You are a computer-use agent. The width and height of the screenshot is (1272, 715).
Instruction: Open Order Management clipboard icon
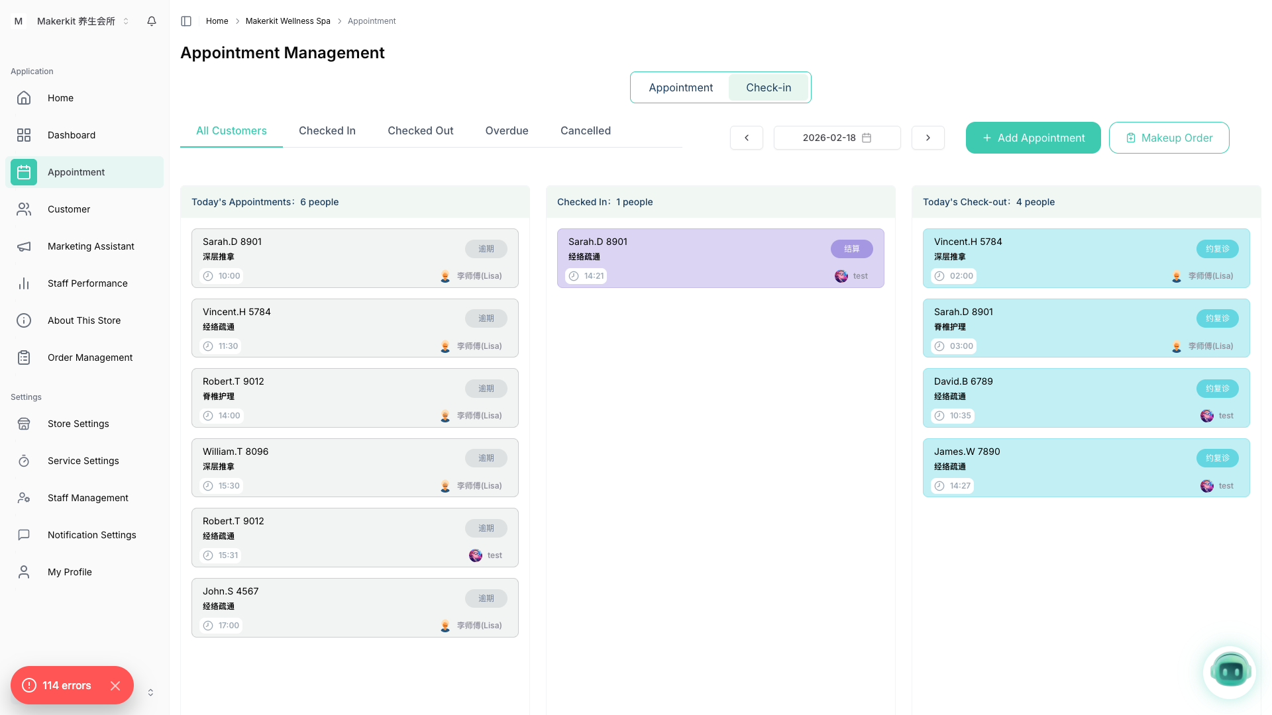pyautogui.click(x=24, y=358)
